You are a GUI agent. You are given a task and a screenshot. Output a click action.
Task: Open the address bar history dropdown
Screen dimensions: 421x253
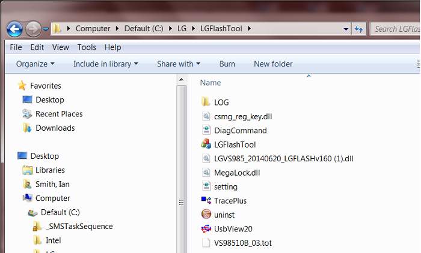(x=346, y=29)
